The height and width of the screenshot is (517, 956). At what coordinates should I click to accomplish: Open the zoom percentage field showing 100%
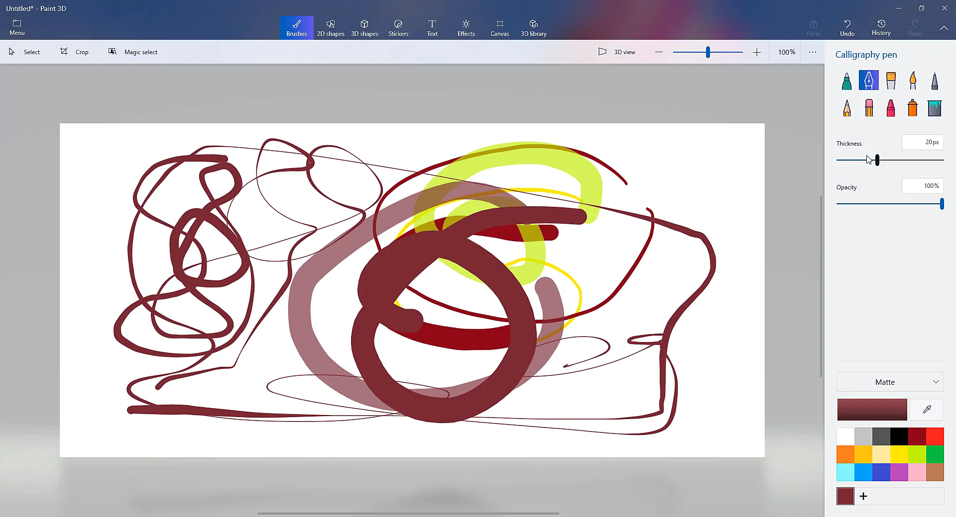pos(786,52)
